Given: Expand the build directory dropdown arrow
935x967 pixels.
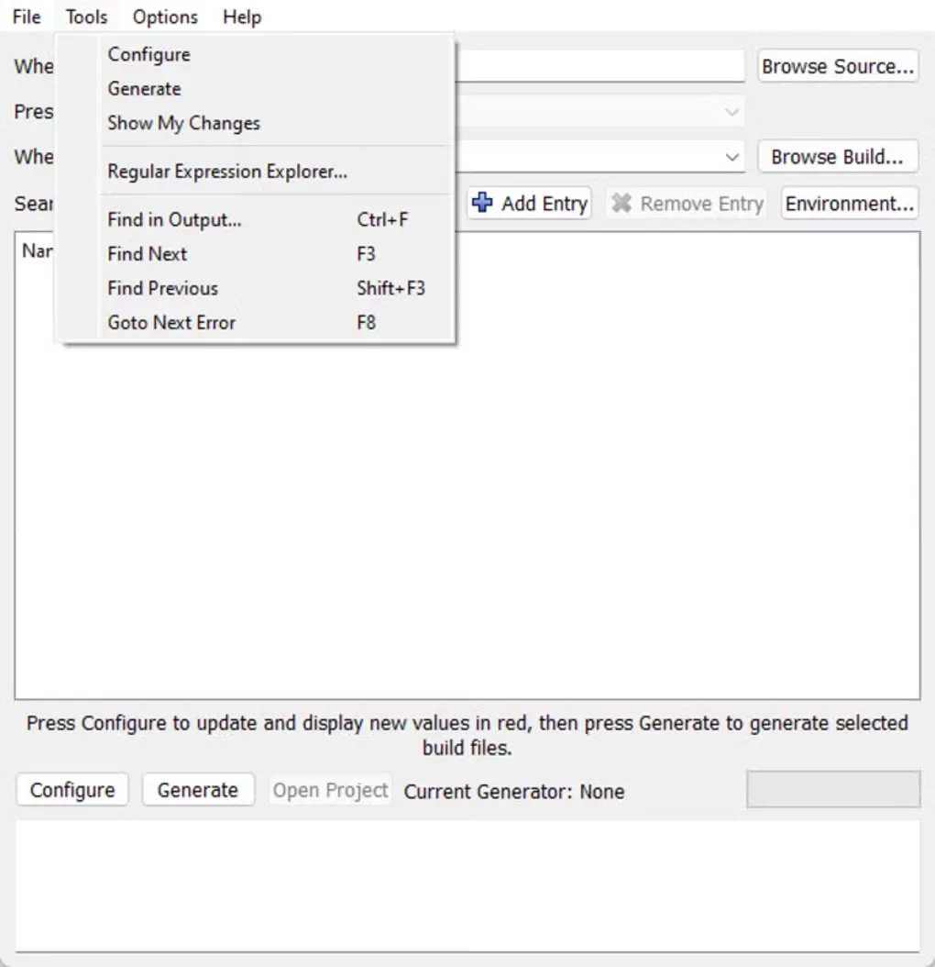Looking at the screenshot, I should (731, 157).
